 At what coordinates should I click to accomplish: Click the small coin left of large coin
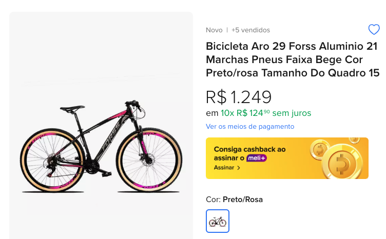point(320,150)
